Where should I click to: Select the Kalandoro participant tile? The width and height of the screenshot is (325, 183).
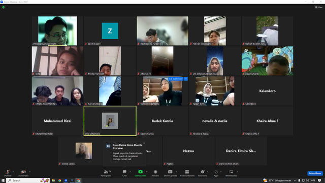pos(268,90)
